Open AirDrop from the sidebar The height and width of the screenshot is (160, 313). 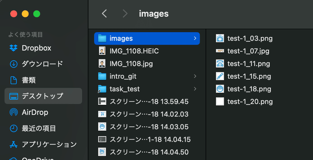pos(43,112)
